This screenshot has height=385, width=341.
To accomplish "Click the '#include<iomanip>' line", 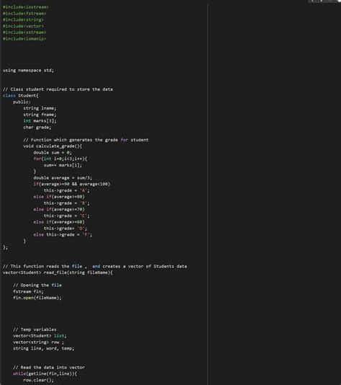I will pos(24,39).
